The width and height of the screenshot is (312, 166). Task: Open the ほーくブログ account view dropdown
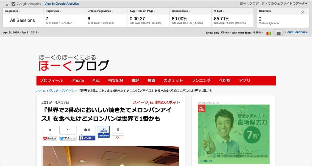(x=274, y=4)
